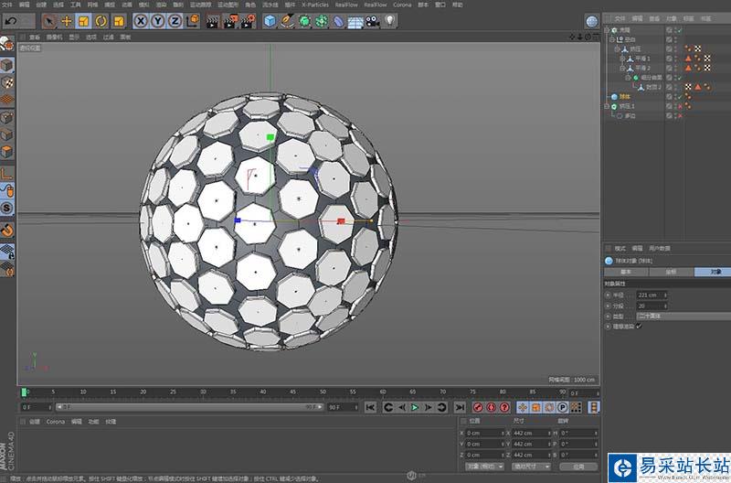Click the Camera object icon
This screenshot has width=731, height=483.
[x=373, y=20]
